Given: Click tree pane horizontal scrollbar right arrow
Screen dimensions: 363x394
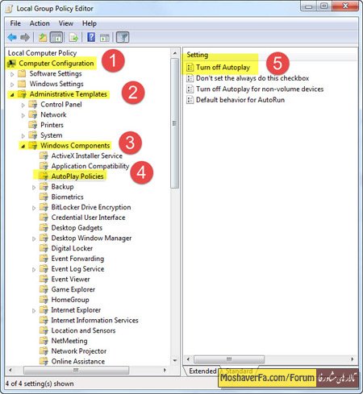Looking at the screenshot, I should pos(165,370).
